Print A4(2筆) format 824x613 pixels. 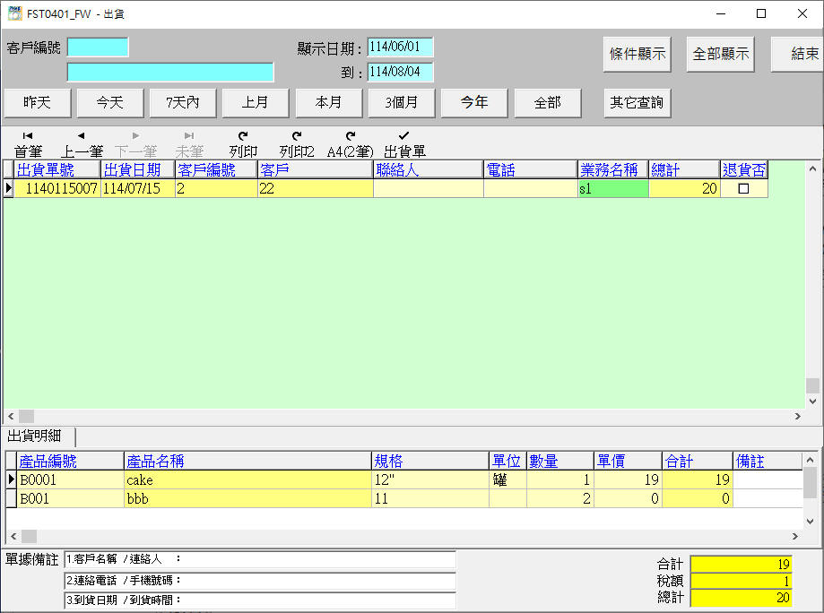[x=351, y=143]
